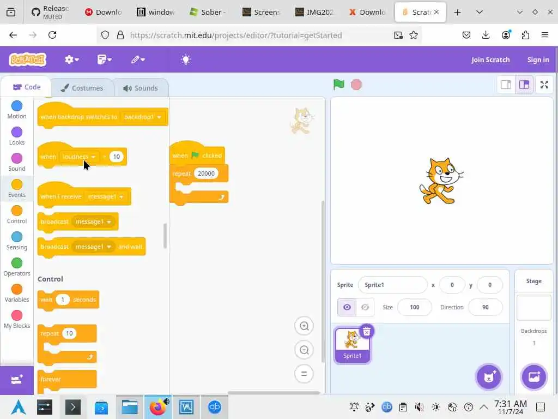Click the red stop button above the stage
558x419 pixels.
click(x=356, y=85)
